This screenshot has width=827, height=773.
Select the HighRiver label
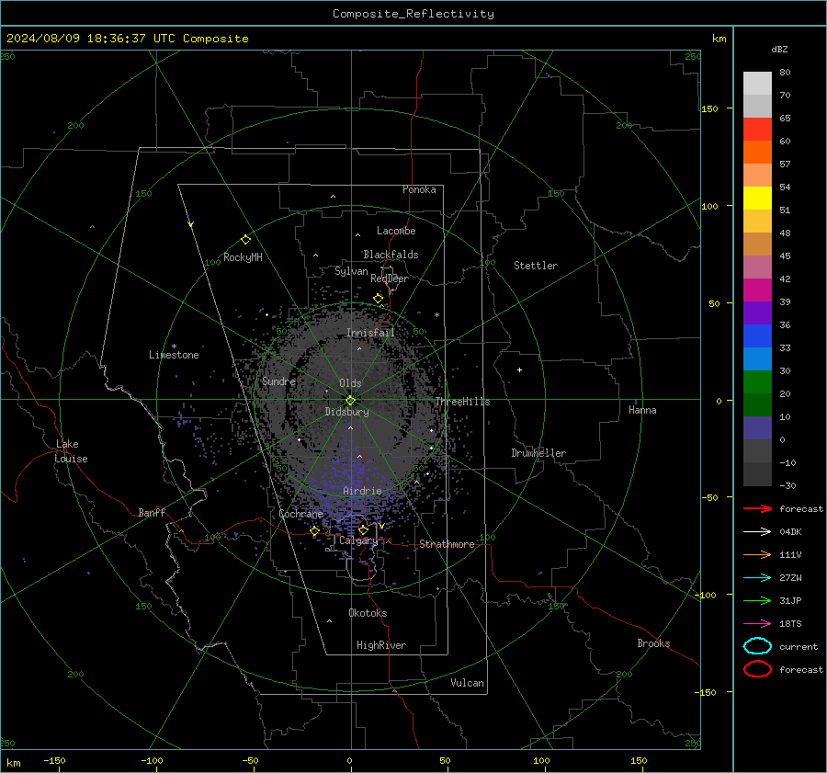381,645
